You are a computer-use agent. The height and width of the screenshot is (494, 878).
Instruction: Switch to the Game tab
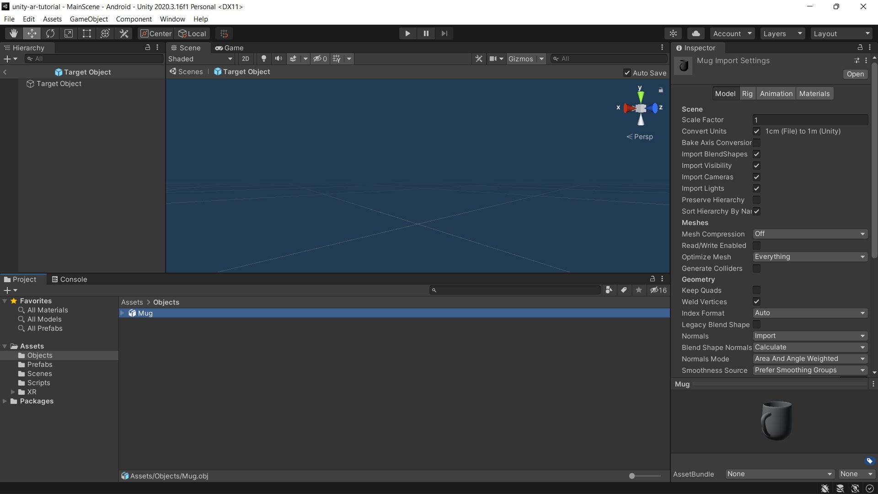230,48
